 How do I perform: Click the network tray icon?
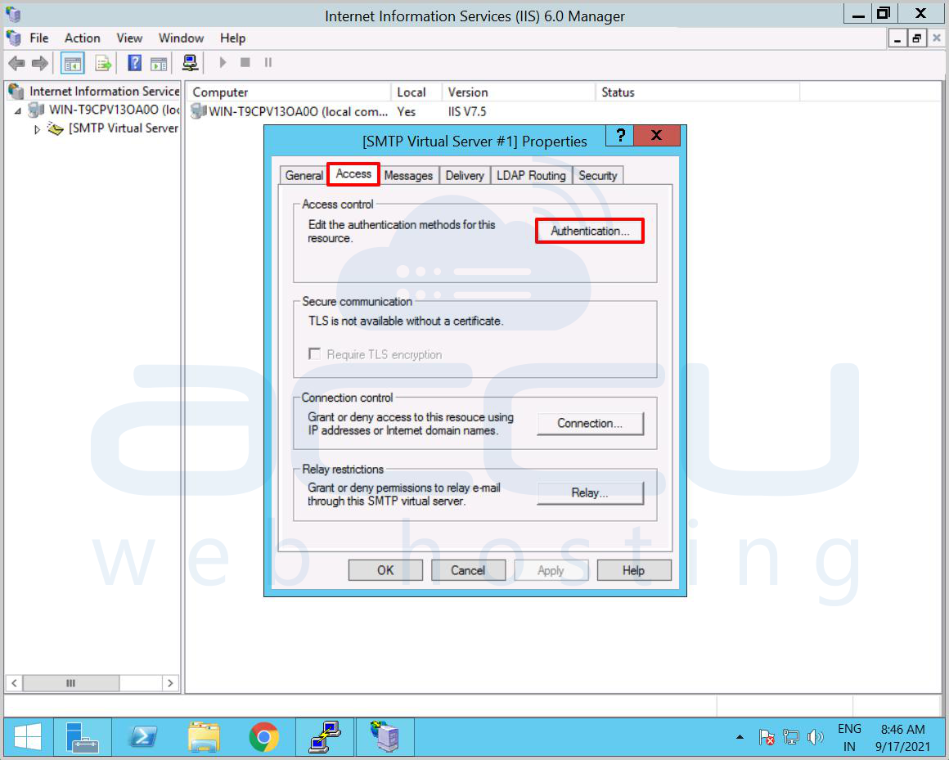[x=790, y=737]
